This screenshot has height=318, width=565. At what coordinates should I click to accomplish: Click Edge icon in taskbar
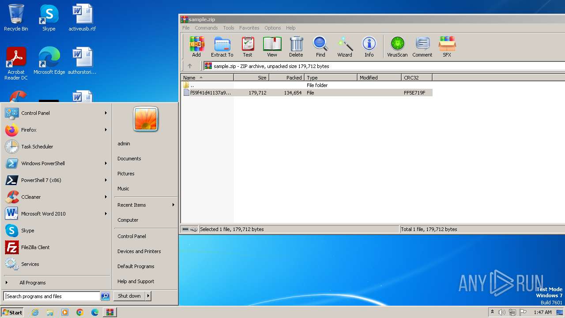(x=95, y=312)
